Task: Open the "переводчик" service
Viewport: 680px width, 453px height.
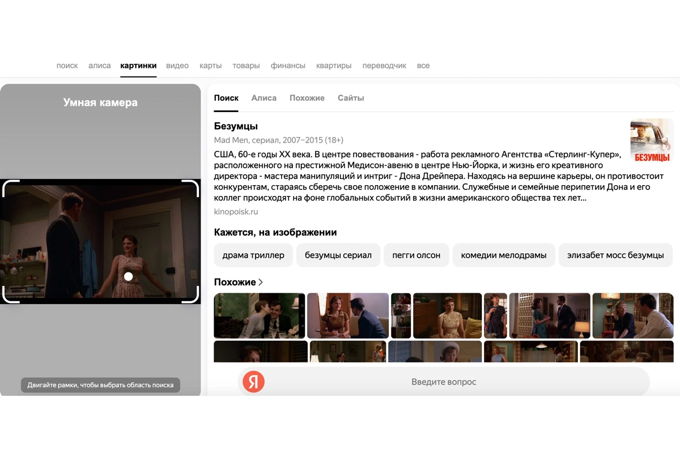Action: coord(384,66)
